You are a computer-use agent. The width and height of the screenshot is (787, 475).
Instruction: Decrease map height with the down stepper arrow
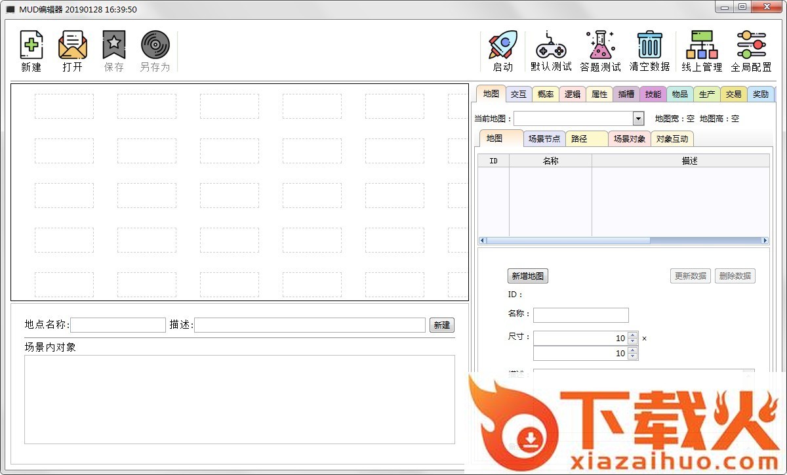(632, 356)
